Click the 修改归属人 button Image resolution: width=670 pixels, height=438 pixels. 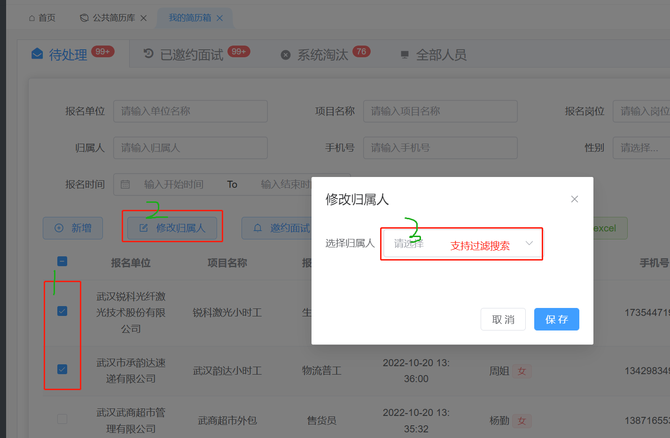172,228
